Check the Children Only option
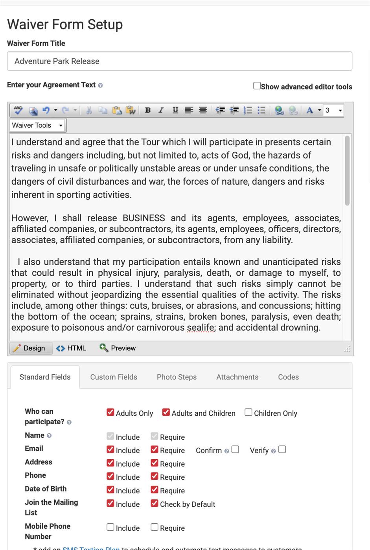Screen dimensions: 370x550 coord(249,412)
